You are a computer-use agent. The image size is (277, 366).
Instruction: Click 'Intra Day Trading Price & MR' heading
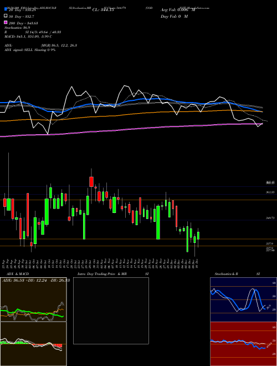click(x=102, y=274)
